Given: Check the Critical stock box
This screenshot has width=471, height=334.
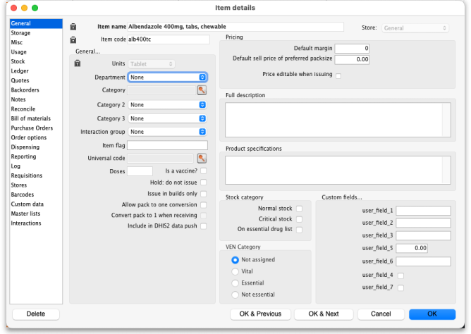Looking at the screenshot, I should tap(299, 219).
